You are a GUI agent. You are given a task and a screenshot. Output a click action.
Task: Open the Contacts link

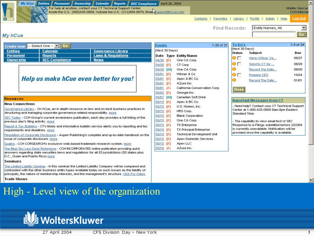[x=201, y=18]
